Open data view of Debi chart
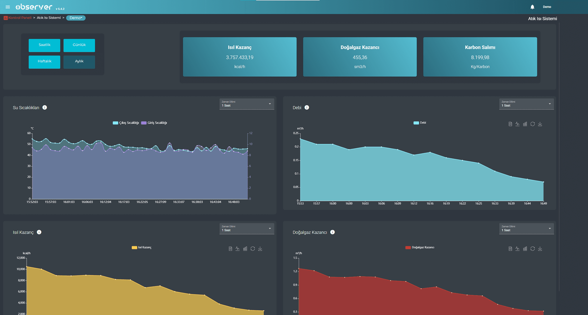This screenshot has height=315, width=588. 510,124
